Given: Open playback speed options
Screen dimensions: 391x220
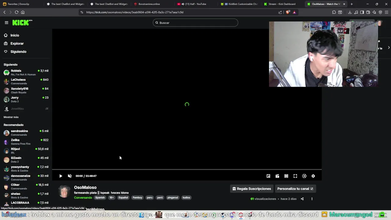Looking at the screenshot, I should [304, 176].
